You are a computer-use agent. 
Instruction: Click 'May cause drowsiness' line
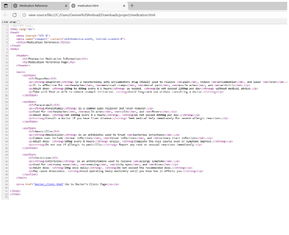(116, 171)
